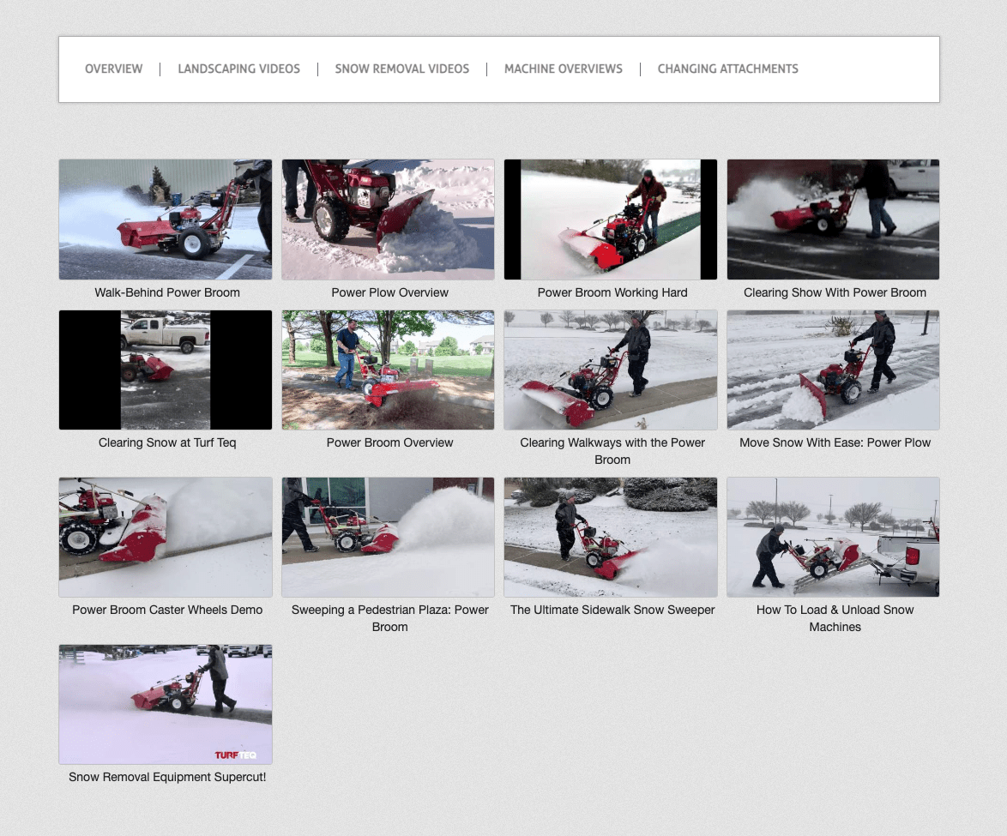Play Power Broom Caster Wheels Demo thumbnail
The height and width of the screenshot is (836, 1007).
tap(166, 537)
